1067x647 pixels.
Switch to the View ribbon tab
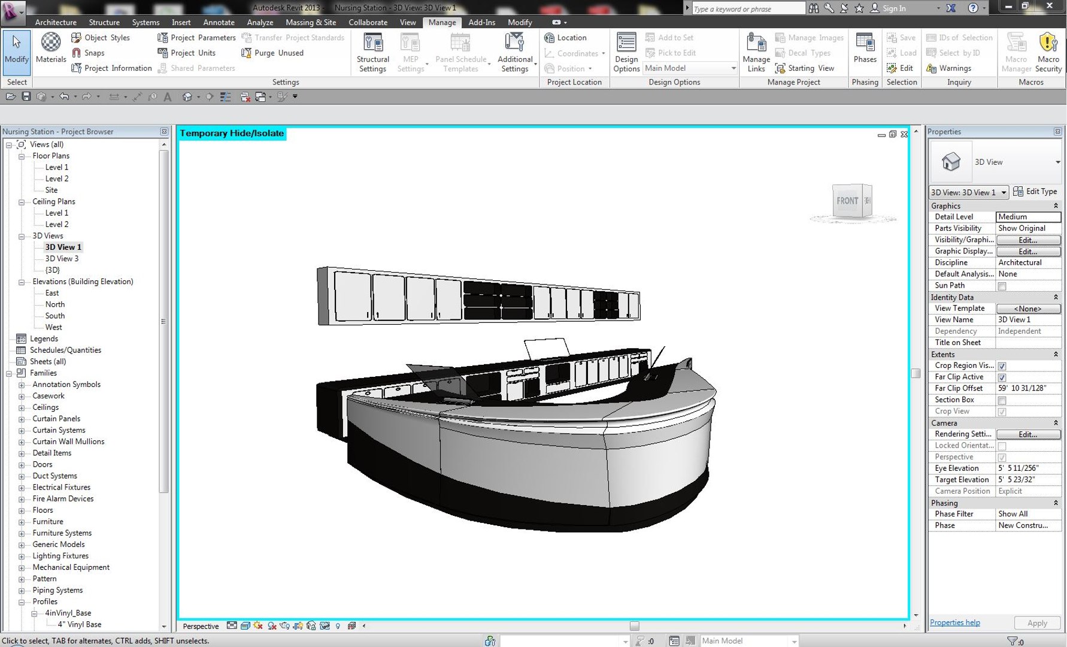click(x=408, y=22)
